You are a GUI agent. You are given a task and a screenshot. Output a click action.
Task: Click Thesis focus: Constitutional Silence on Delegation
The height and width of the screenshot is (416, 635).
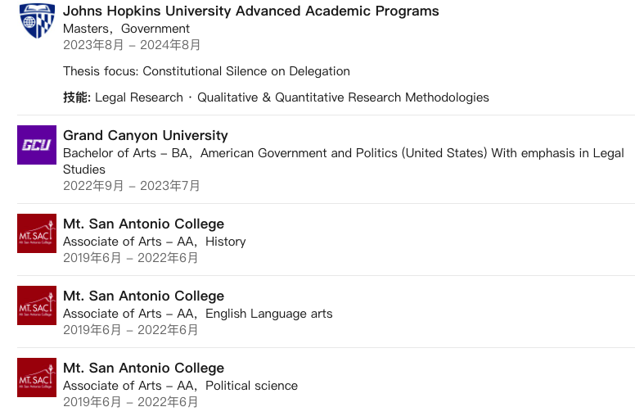coord(206,71)
